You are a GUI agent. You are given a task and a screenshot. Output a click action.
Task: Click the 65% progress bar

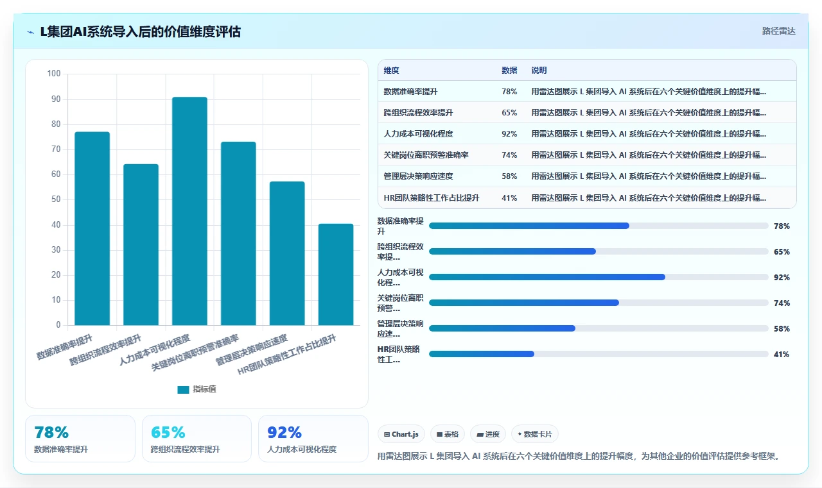tap(599, 251)
